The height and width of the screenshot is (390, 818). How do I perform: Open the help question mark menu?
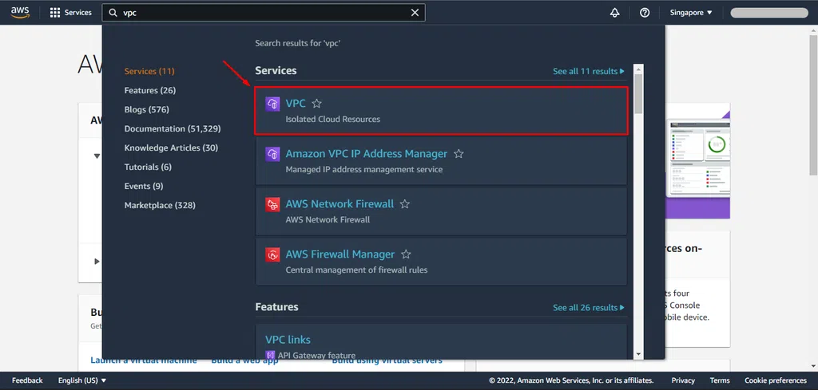[645, 13]
